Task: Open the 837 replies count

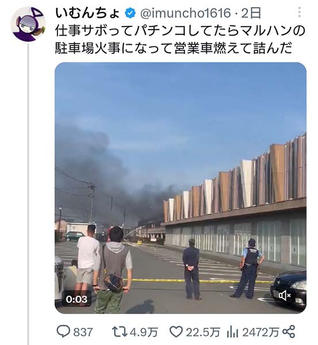Action: [83, 332]
